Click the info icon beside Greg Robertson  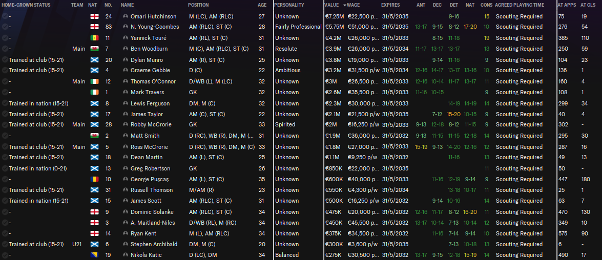125,168
